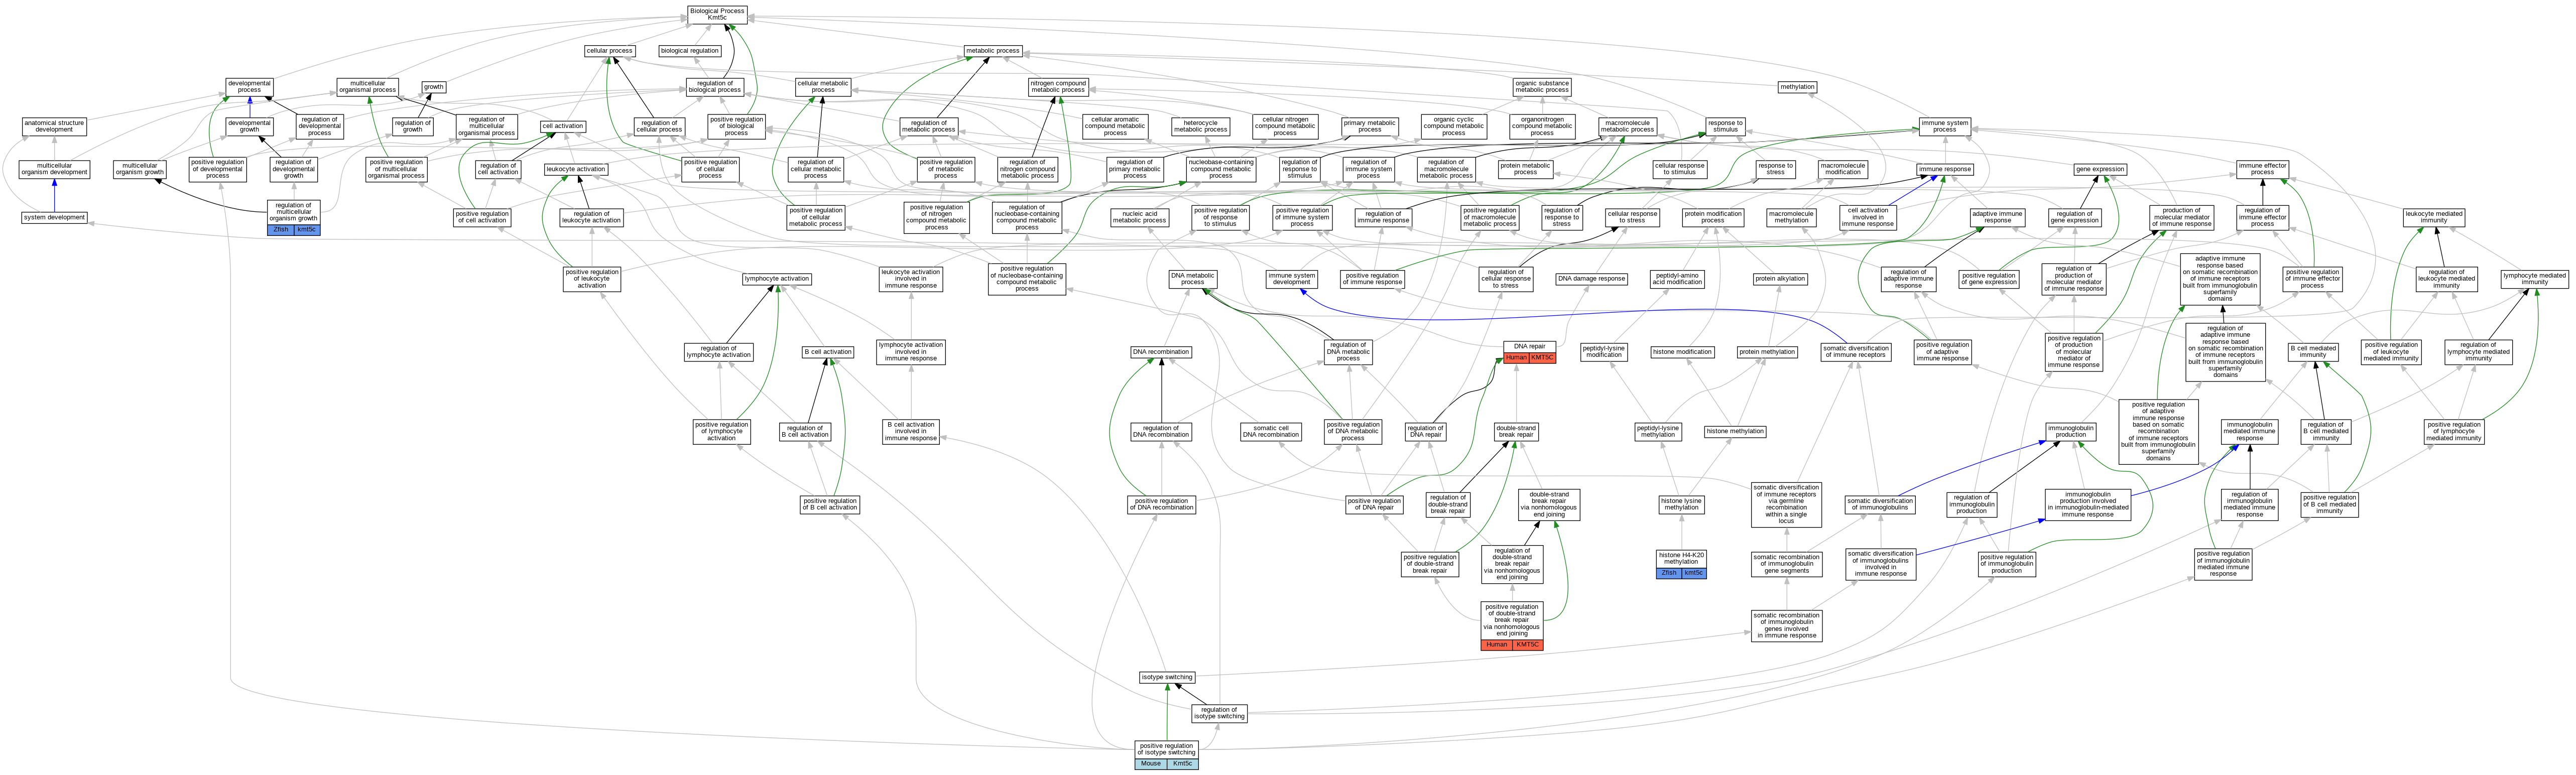2576x775 pixels.
Task: Select the 'response to stress' node
Action: [1775, 169]
